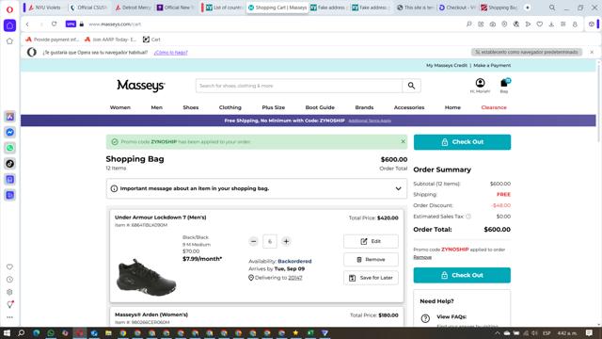Open the Plus Size menu
The width and height of the screenshot is (602, 339).
(x=274, y=107)
